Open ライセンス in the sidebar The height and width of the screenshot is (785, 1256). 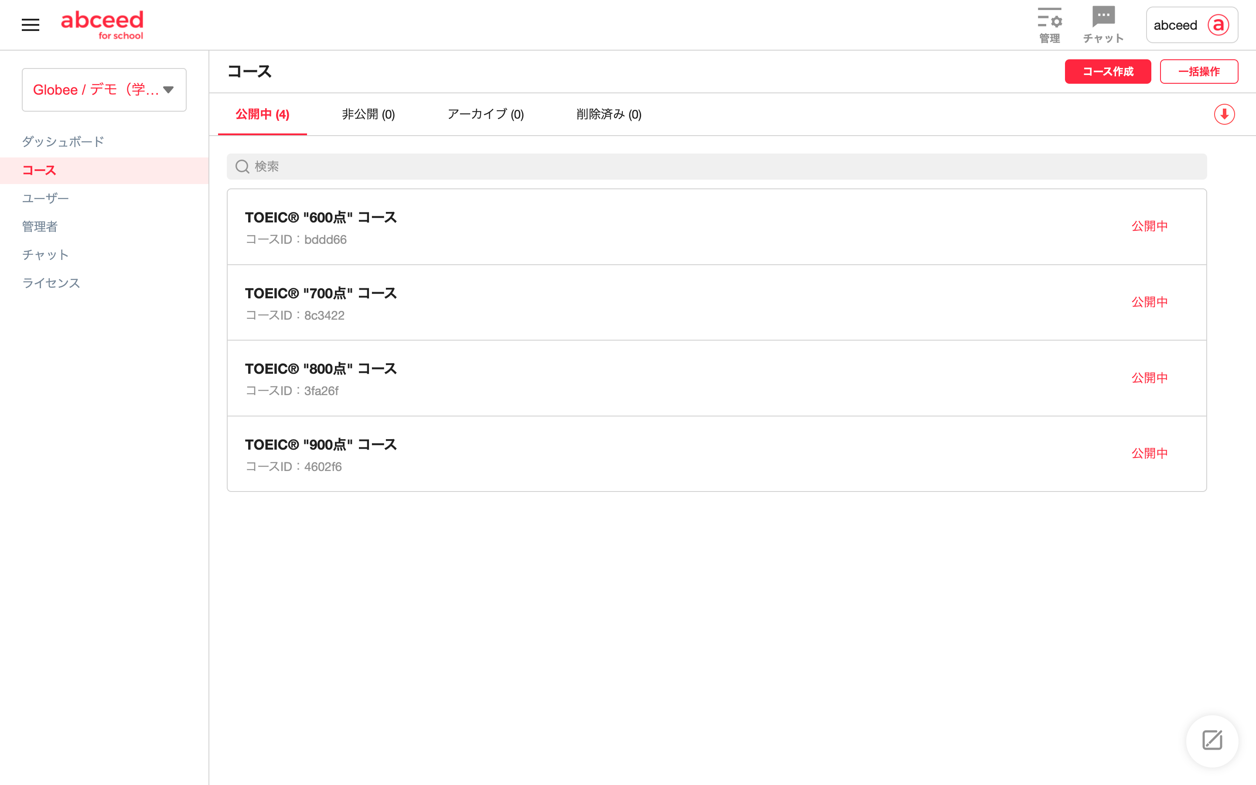tap(51, 283)
